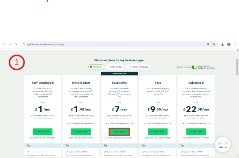Screen dimensions: 239x158
Task: Select the Limited company radio button
Action: coord(138,67)
